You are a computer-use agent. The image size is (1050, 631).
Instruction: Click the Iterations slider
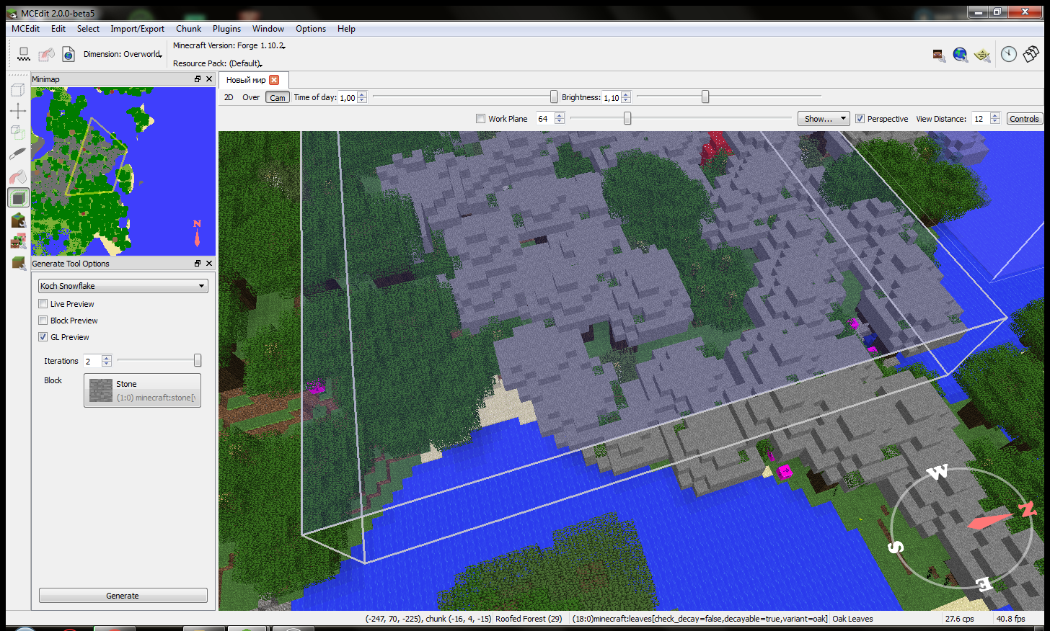click(x=159, y=361)
